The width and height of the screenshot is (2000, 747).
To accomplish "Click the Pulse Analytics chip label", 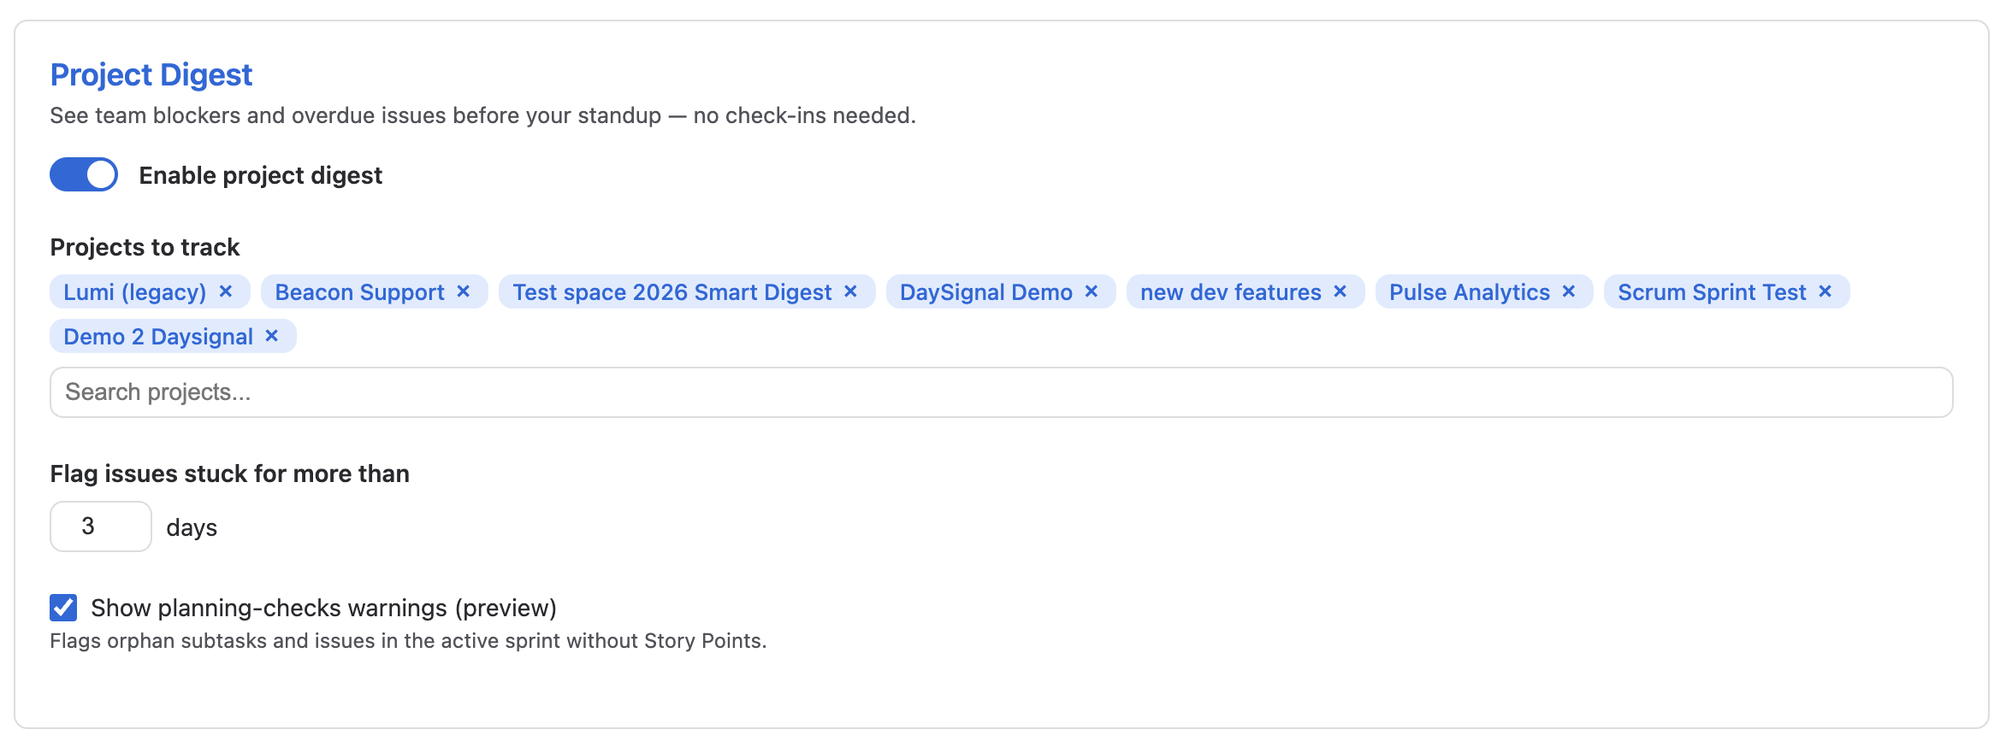I will click(1469, 292).
